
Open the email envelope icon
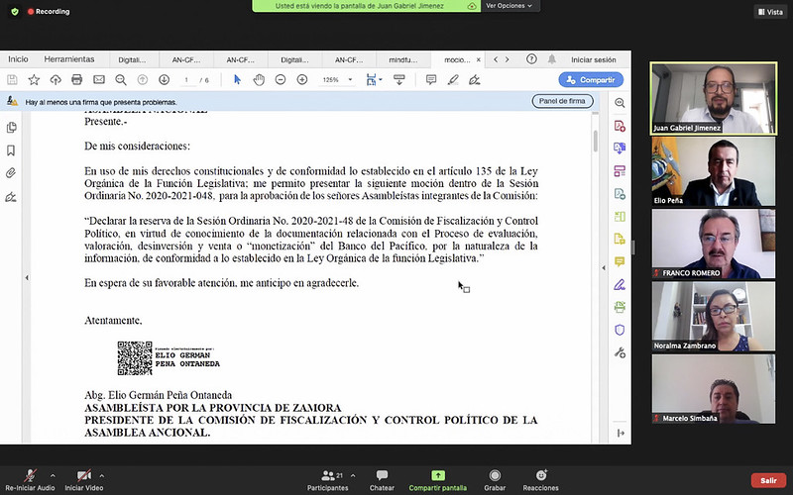click(98, 80)
